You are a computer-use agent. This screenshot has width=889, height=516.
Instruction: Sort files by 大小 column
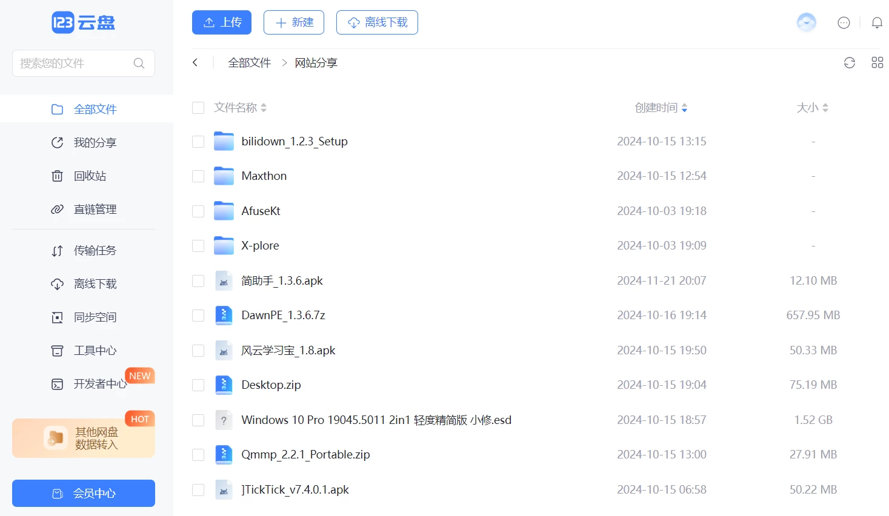(x=813, y=108)
